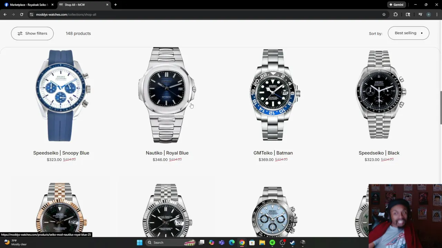The height and width of the screenshot is (248, 442).
Task: Open Steam from the taskbar
Action: pyautogui.click(x=292, y=242)
